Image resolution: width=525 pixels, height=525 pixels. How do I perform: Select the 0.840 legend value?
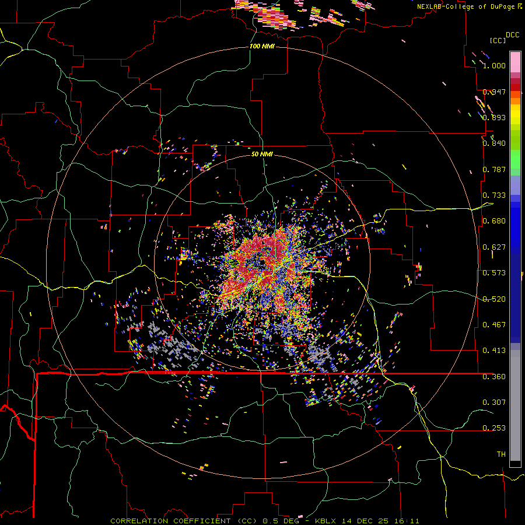tap(494, 143)
